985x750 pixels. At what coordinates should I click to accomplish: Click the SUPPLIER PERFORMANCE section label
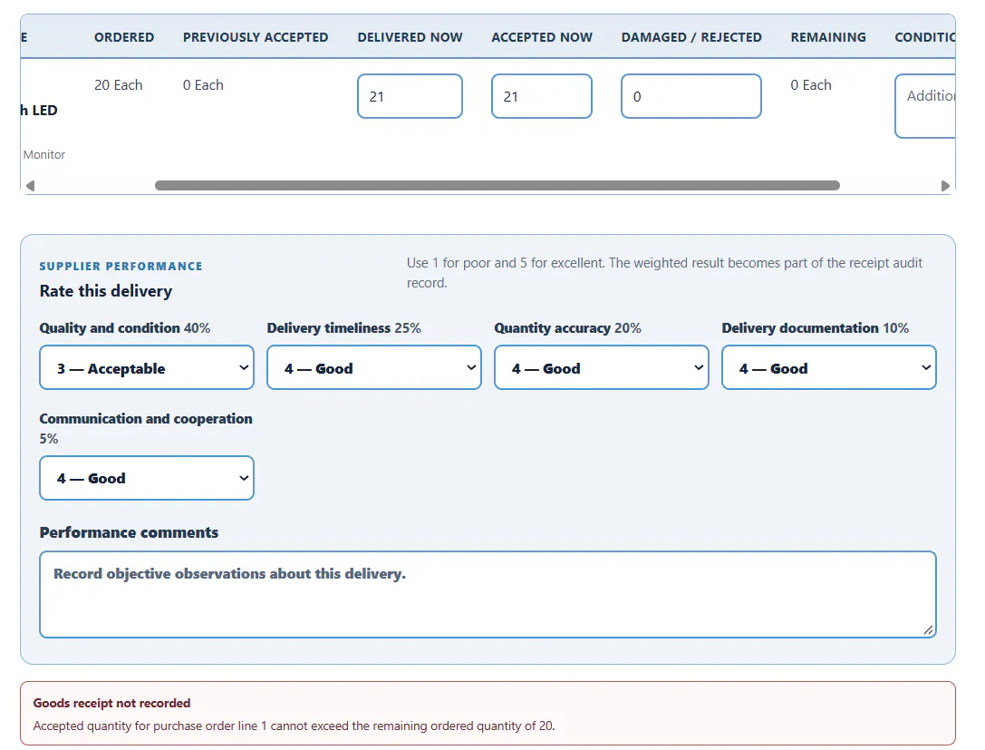[x=121, y=266]
